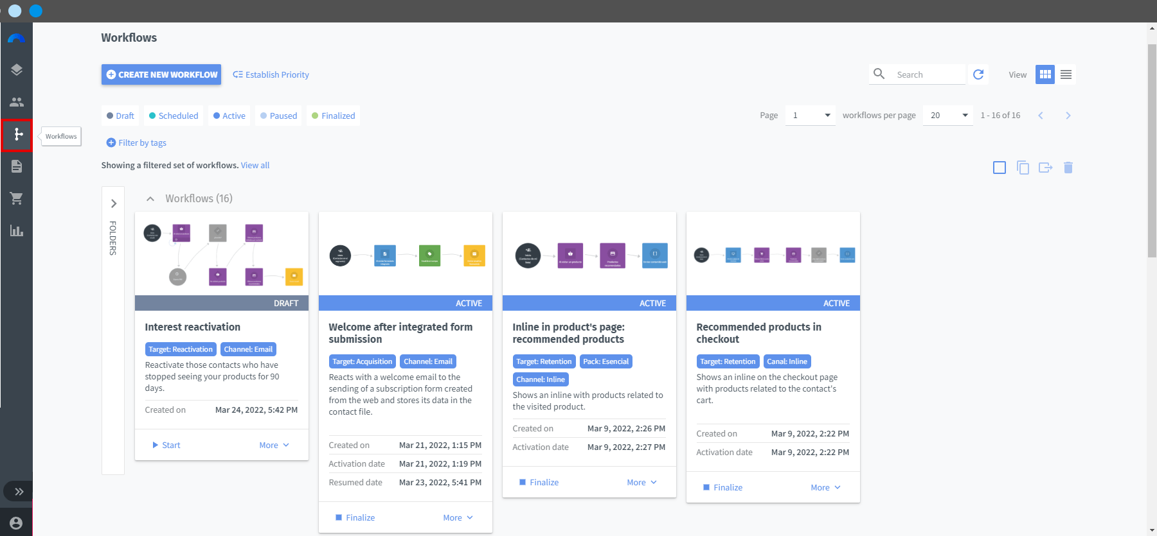Click the 1 - 16 of 16 text

tap(1000, 116)
